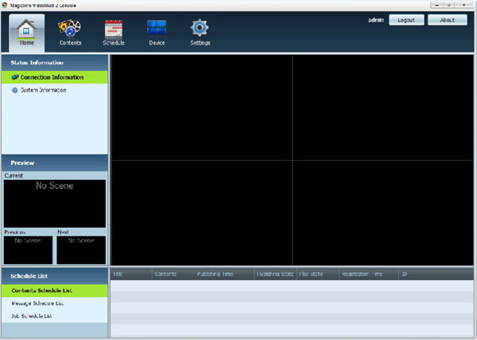This screenshot has width=477, height=340.
Task: Select the top-left video wall display cell
Action: 201,107
